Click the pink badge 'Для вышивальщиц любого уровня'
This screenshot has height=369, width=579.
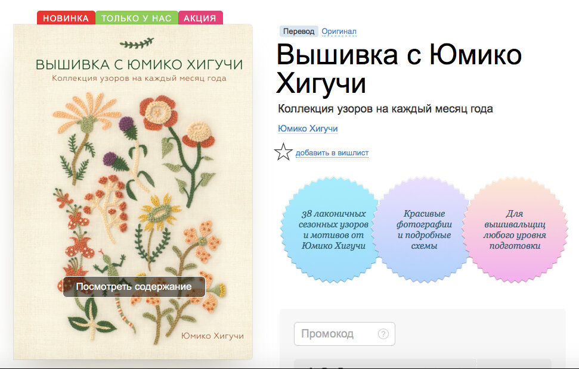tap(515, 230)
